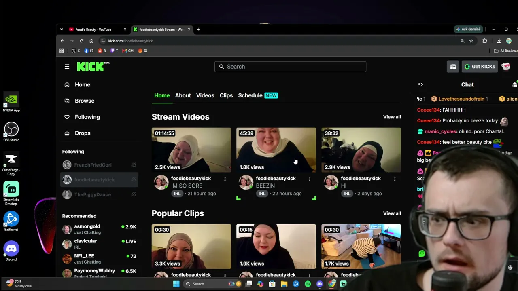The image size is (518, 291).
Task: Switch to the Clips tab
Action: click(x=226, y=95)
